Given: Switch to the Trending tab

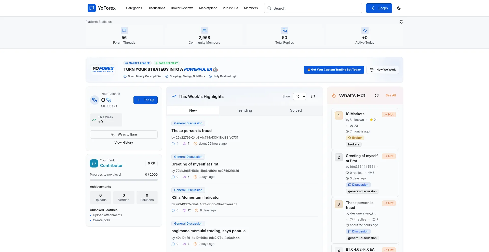Looking at the screenshot, I should pyautogui.click(x=244, y=110).
